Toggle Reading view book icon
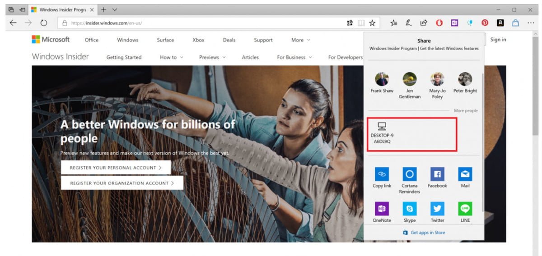Screen dimensions: 542x256 tap(361, 23)
